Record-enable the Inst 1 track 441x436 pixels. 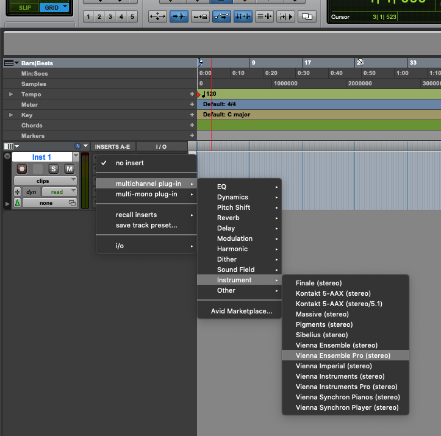tap(22, 169)
